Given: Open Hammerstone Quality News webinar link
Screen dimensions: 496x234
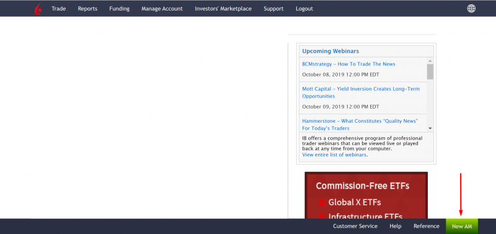Looking at the screenshot, I should pos(360,124).
